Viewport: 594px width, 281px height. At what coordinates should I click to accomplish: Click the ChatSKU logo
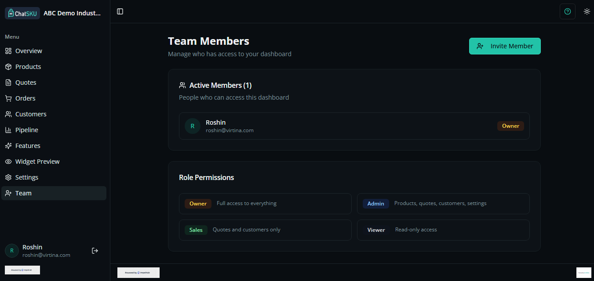click(x=22, y=13)
